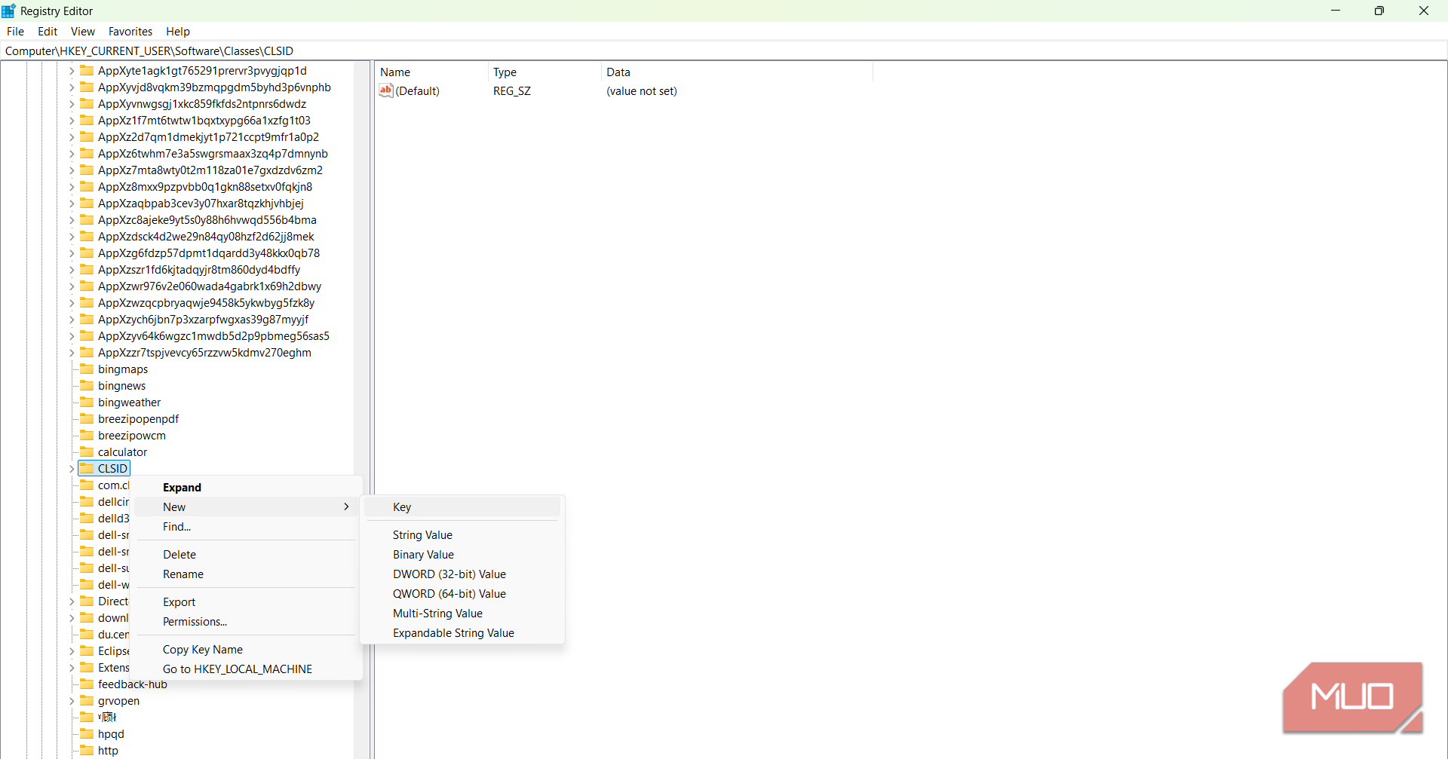Choose Key from the New submenu
The image size is (1448, 759).
(462, 507)
